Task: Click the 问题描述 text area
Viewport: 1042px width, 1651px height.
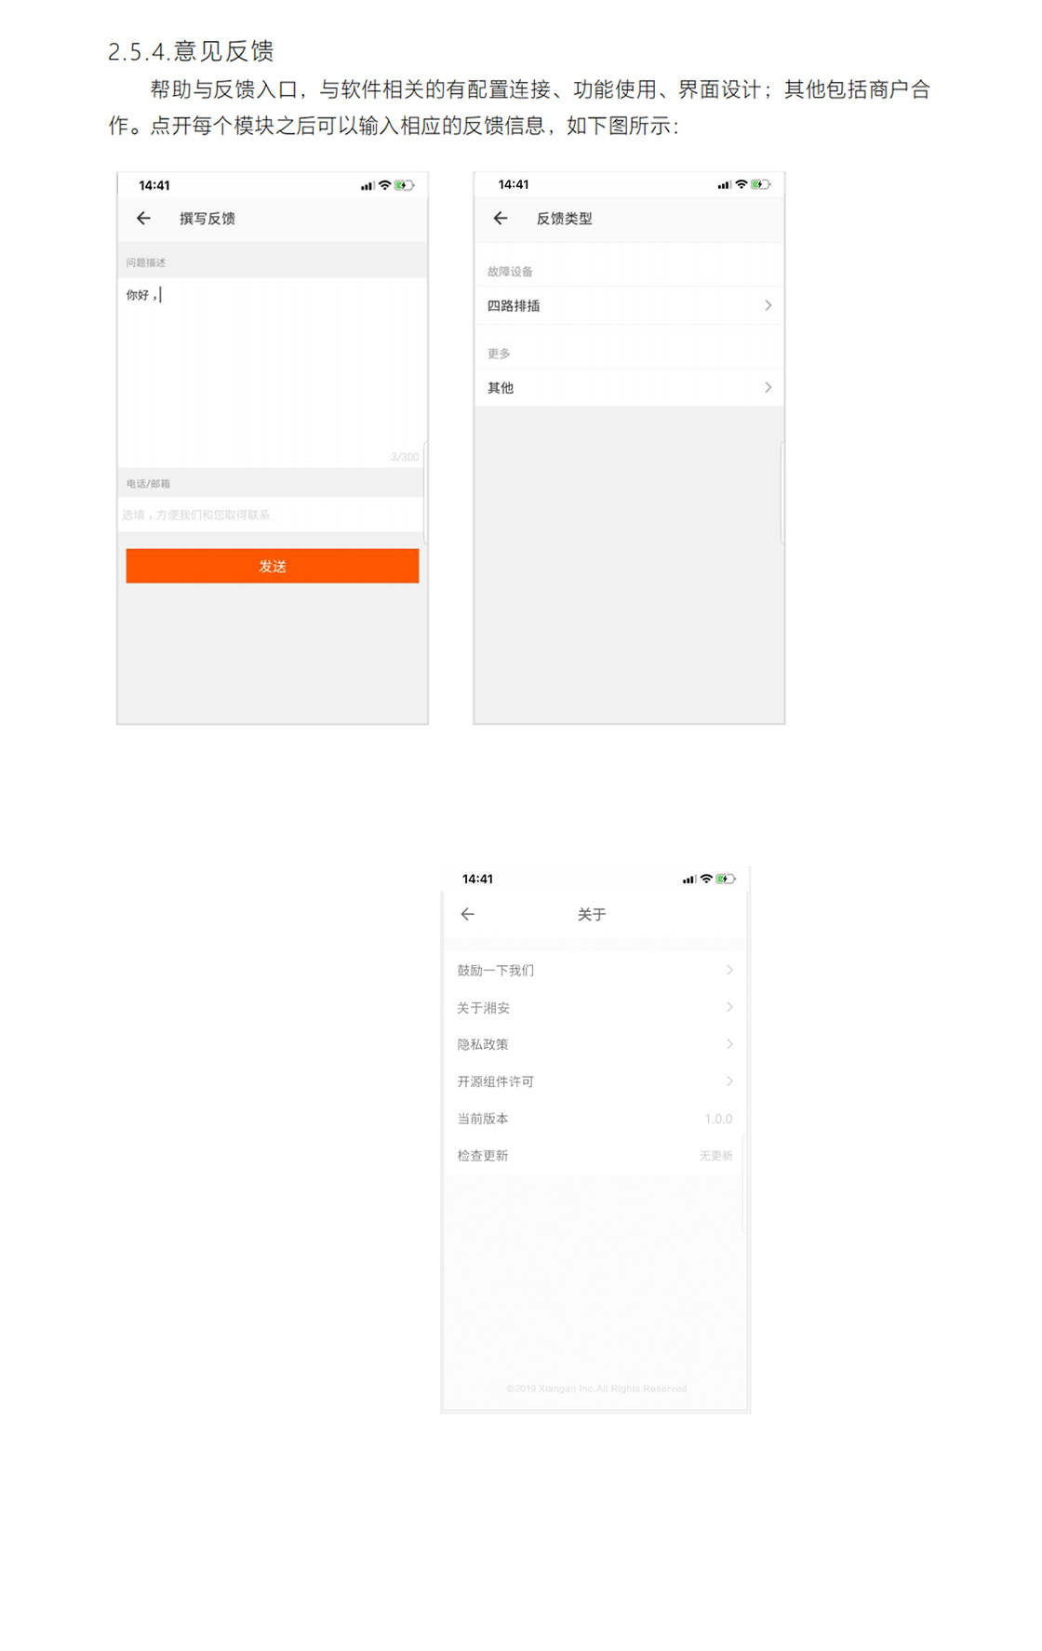Action: point(271,371)
